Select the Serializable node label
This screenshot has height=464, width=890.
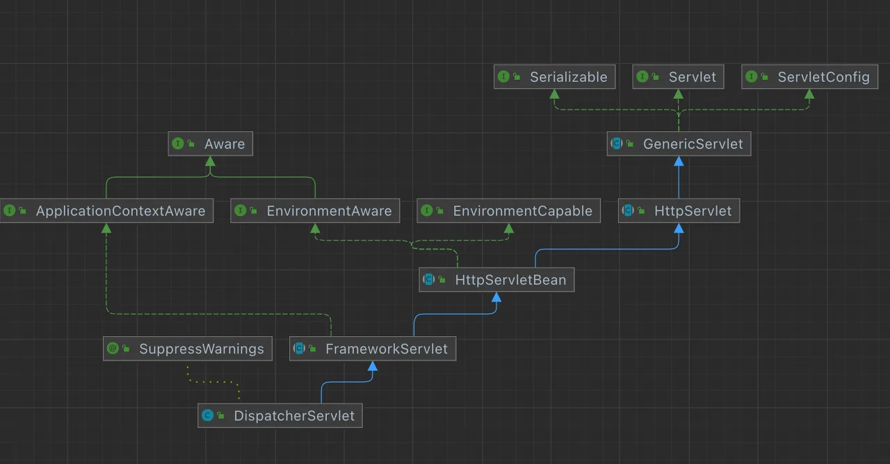click(569, 77)
